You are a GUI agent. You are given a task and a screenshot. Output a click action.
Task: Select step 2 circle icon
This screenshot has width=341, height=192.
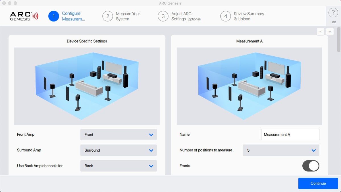point(108,16)
